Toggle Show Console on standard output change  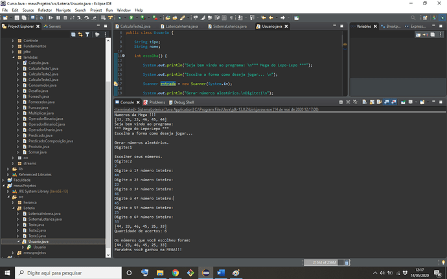[386, 102]
